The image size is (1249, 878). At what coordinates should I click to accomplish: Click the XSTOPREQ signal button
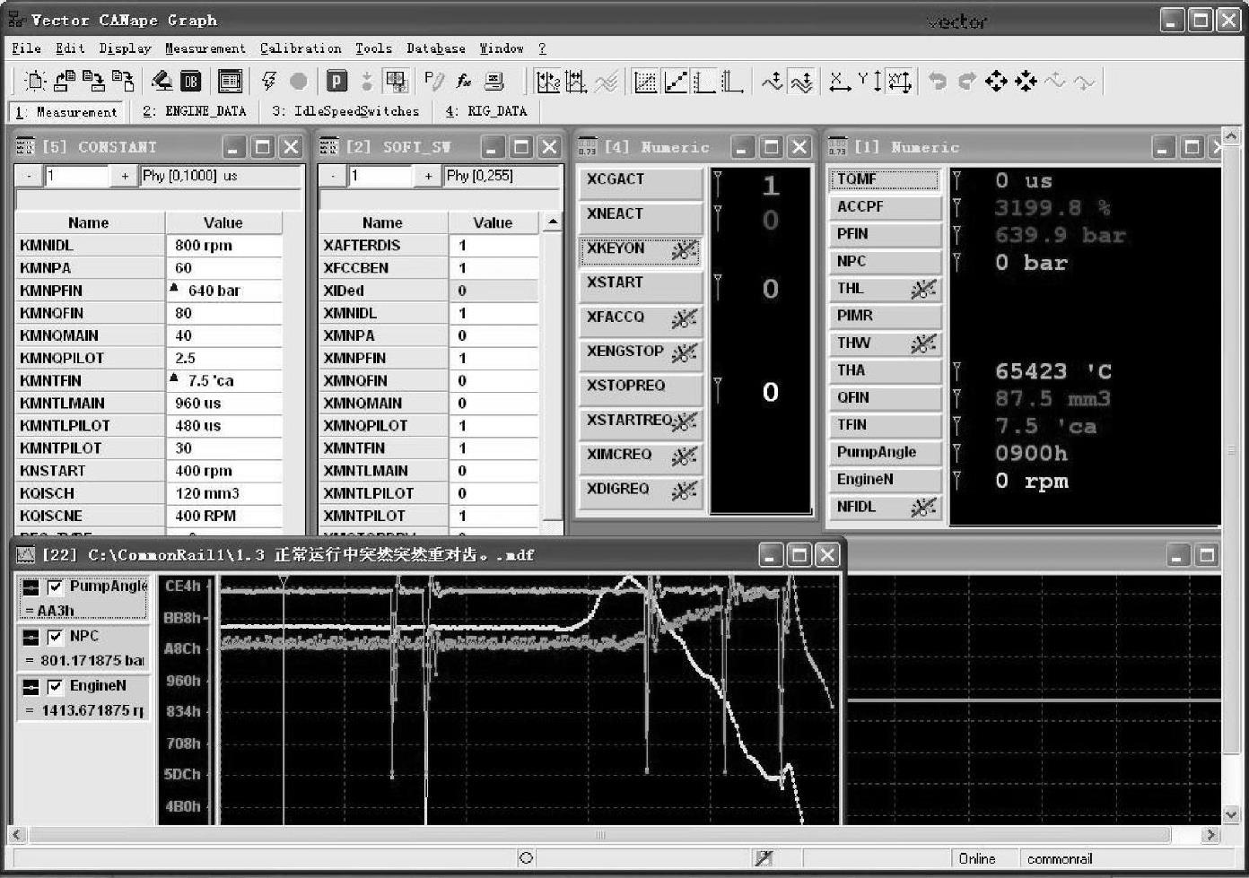pyautogui.click(x=640, y=388)
